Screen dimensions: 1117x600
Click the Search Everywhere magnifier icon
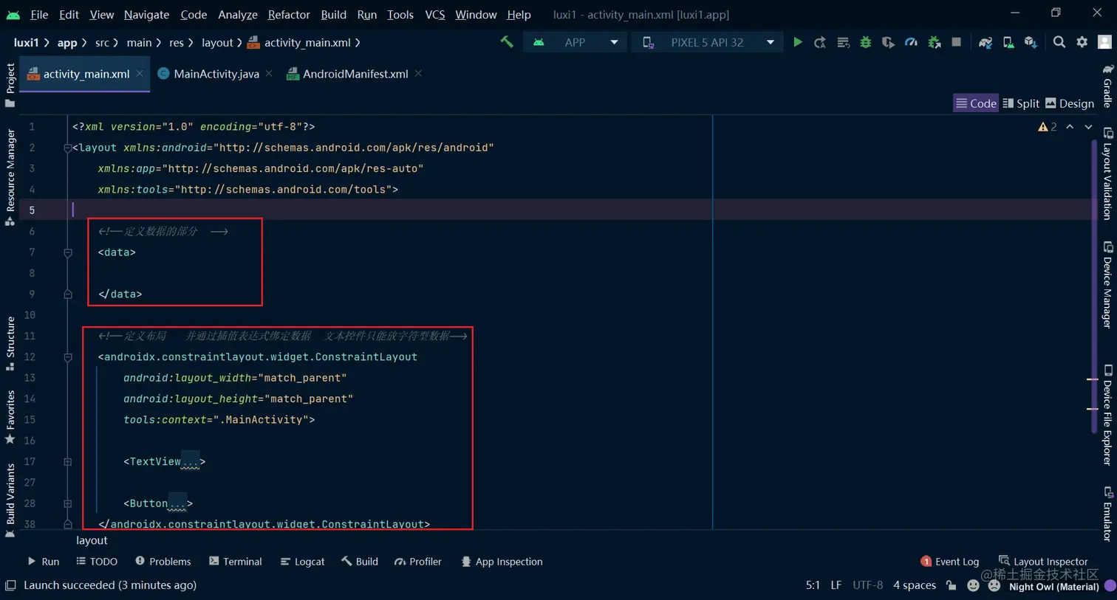[x=1059, y=42]
